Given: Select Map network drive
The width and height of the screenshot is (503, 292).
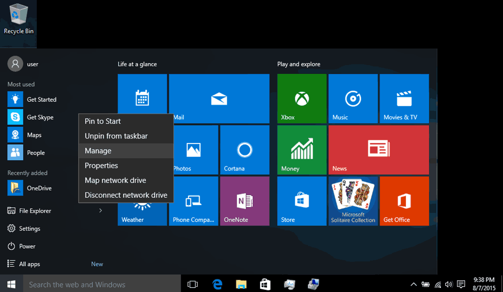Looking at the screenshot, I should click(126, 180).
